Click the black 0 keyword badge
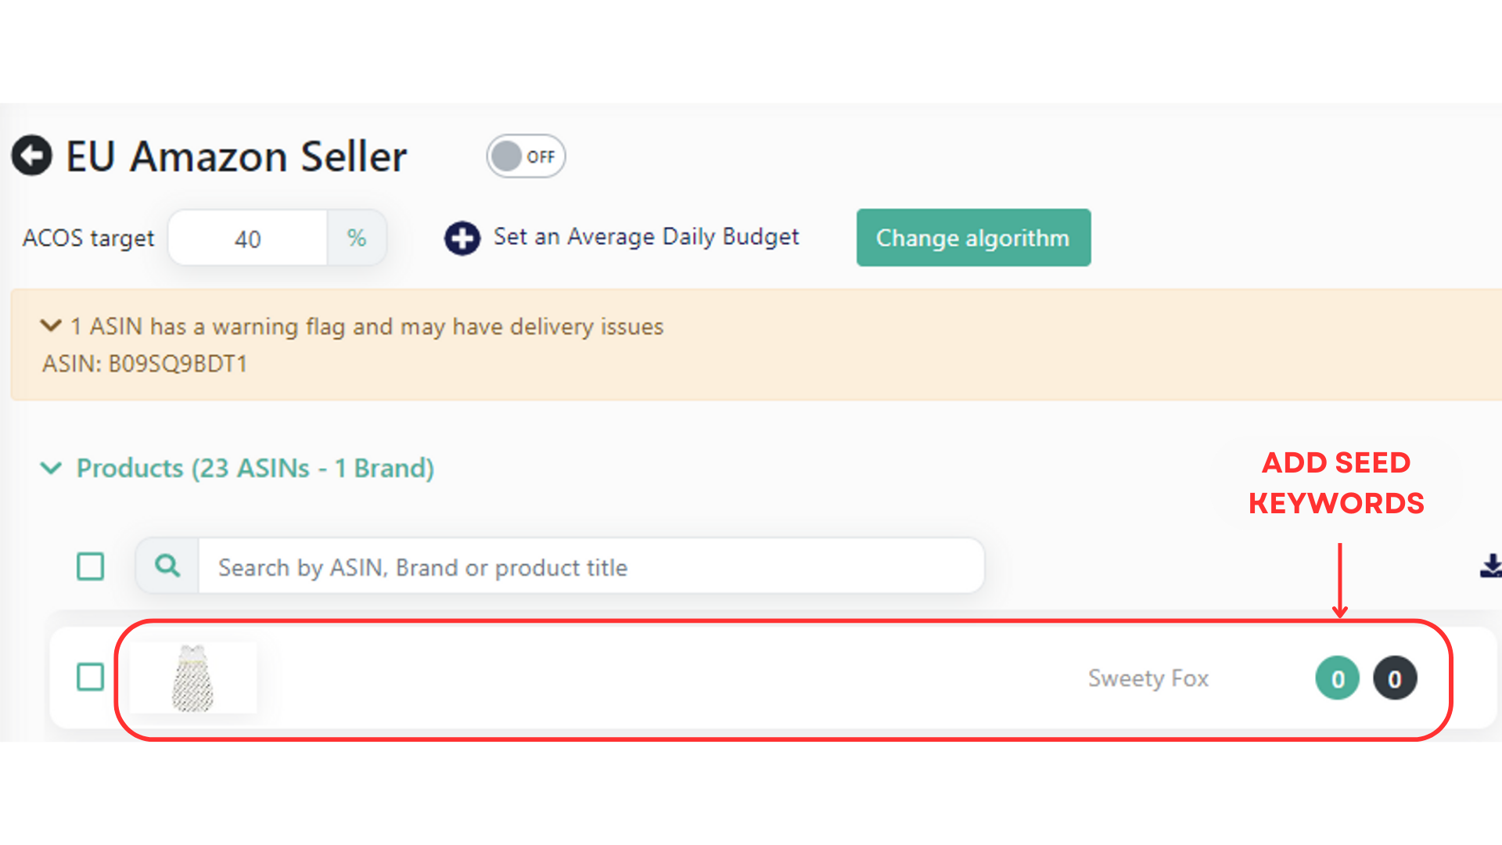Screen dimensions: 1502x845 [1395, 678]
